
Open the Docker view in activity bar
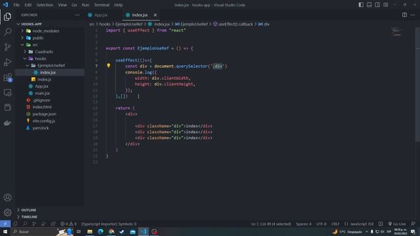pos(7,123)
